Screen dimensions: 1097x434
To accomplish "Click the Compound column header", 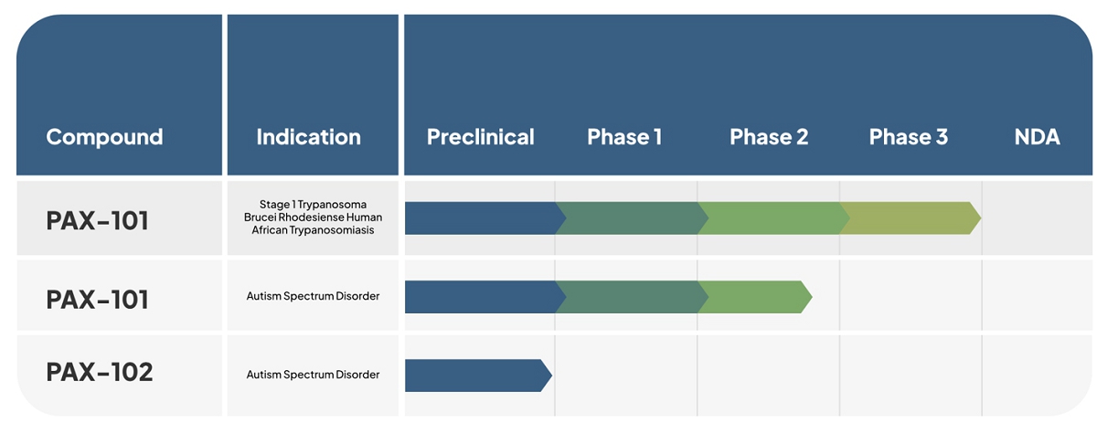I will click(x=104, y=137).
